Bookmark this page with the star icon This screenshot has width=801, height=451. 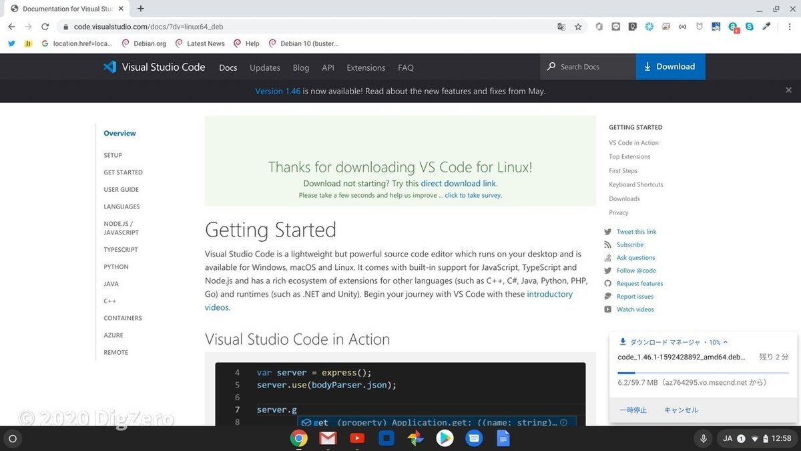point(578,27)
